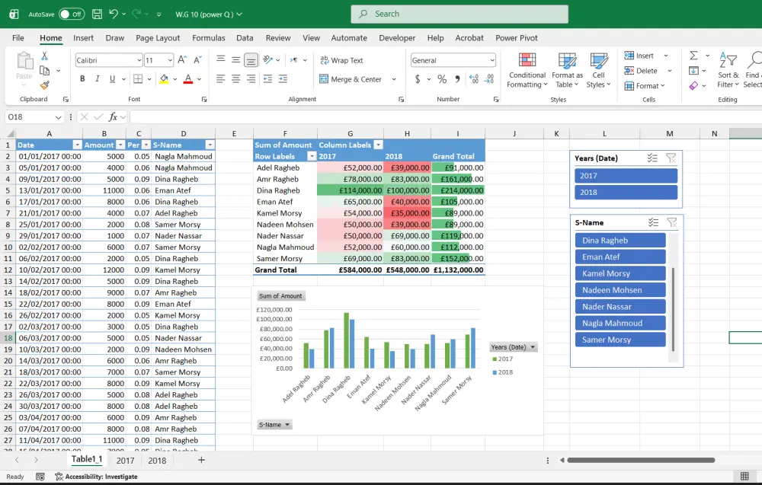Open the Date column filter dropdown
The image size is (762, 485).
[77, 145]
